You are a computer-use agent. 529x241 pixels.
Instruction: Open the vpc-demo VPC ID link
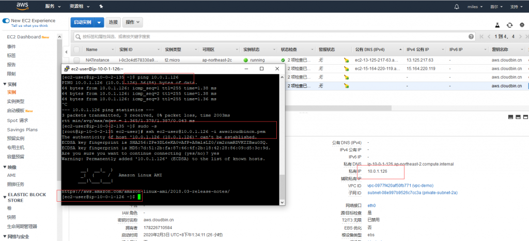pyautogui.click(x=400, y=186)
